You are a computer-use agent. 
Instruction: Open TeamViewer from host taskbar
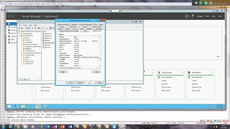coord(114,126)
